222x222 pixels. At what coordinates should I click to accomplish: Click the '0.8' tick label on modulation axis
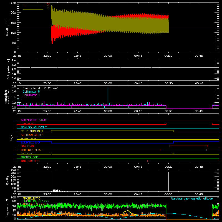(14, 86)
